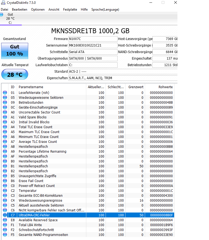
Task: Click status icon of row F5 Gesamte NAND-Programmseiten
Action: point(5,235)
